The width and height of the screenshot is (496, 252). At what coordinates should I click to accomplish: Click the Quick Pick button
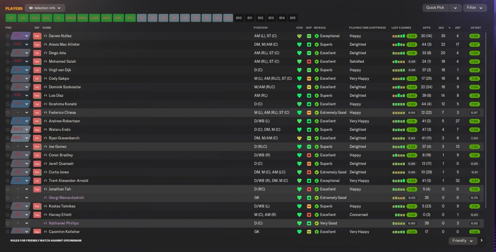click(x=436, y=8)
